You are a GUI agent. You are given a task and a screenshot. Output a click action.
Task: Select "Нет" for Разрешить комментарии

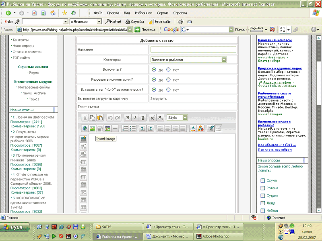[169, 80]
